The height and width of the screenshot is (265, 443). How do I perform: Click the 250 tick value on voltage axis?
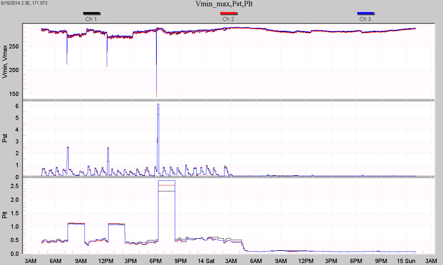point(15,47)
